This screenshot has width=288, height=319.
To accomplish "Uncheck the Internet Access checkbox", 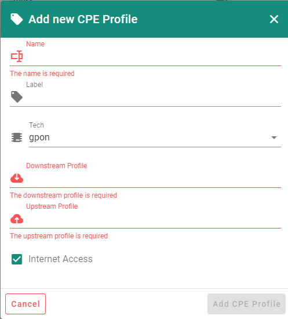I will pyautogui.click(x=17, y=259).
